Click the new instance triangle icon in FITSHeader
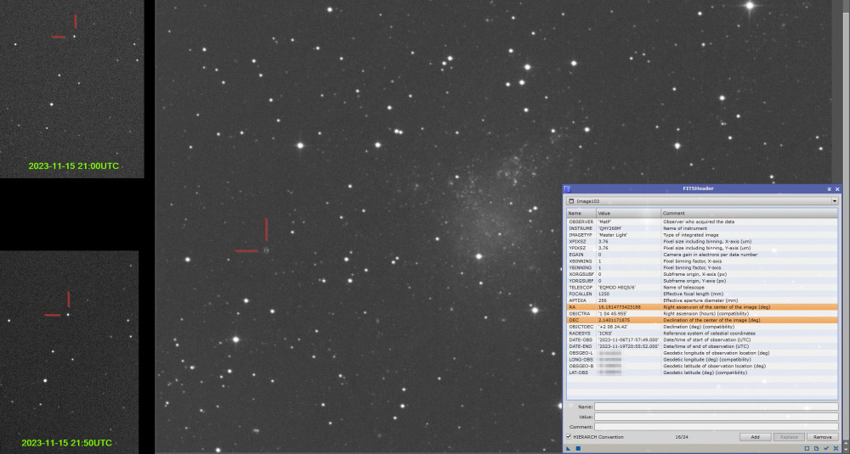850x454 pixels. click(568, 449)
